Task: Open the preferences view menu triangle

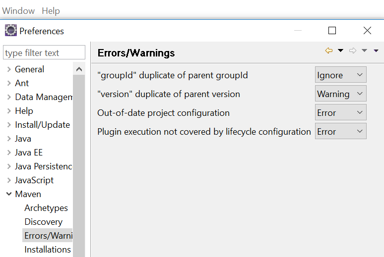Action: point(376,51)
